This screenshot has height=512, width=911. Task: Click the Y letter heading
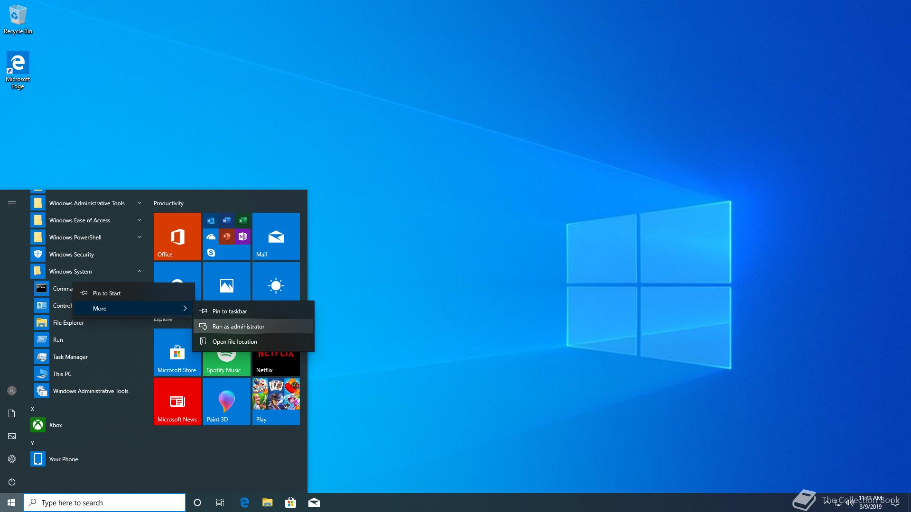tap(32, 443)
